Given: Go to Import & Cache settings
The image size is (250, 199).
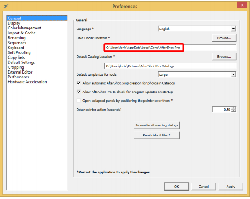Looking at the screenshot, I should (22, 33).
